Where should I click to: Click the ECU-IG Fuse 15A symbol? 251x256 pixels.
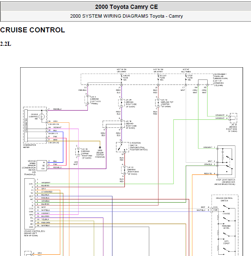(158, 78)
